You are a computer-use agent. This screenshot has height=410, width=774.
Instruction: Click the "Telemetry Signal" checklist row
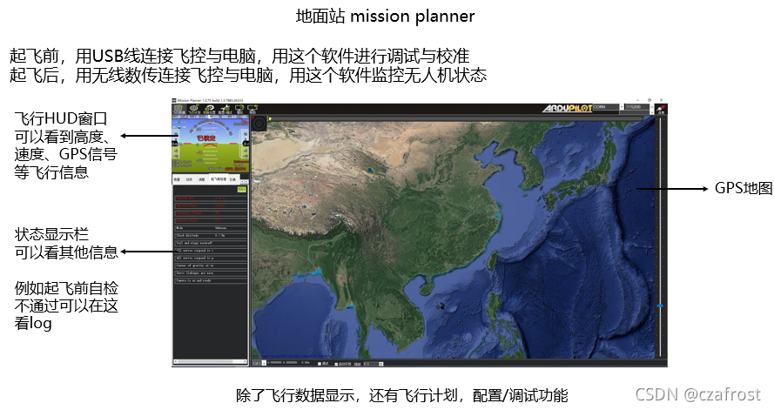[x=211, y=213]
